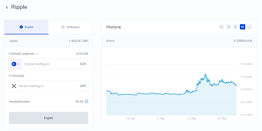
Task: Switch to the Verkopen tab
Action: click(x=70, y=27)
